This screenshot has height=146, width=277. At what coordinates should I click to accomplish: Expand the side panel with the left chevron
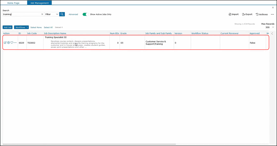(272, 33)
